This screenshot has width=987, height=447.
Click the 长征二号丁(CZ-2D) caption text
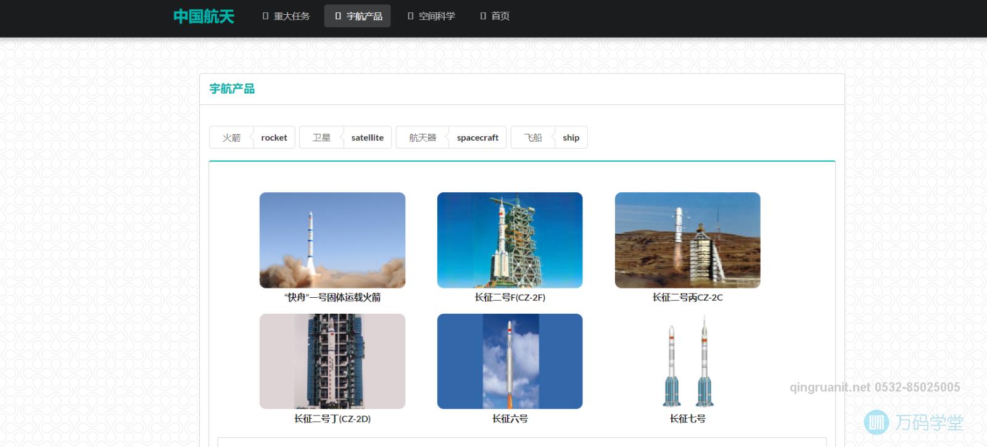[x=332, y=419]
